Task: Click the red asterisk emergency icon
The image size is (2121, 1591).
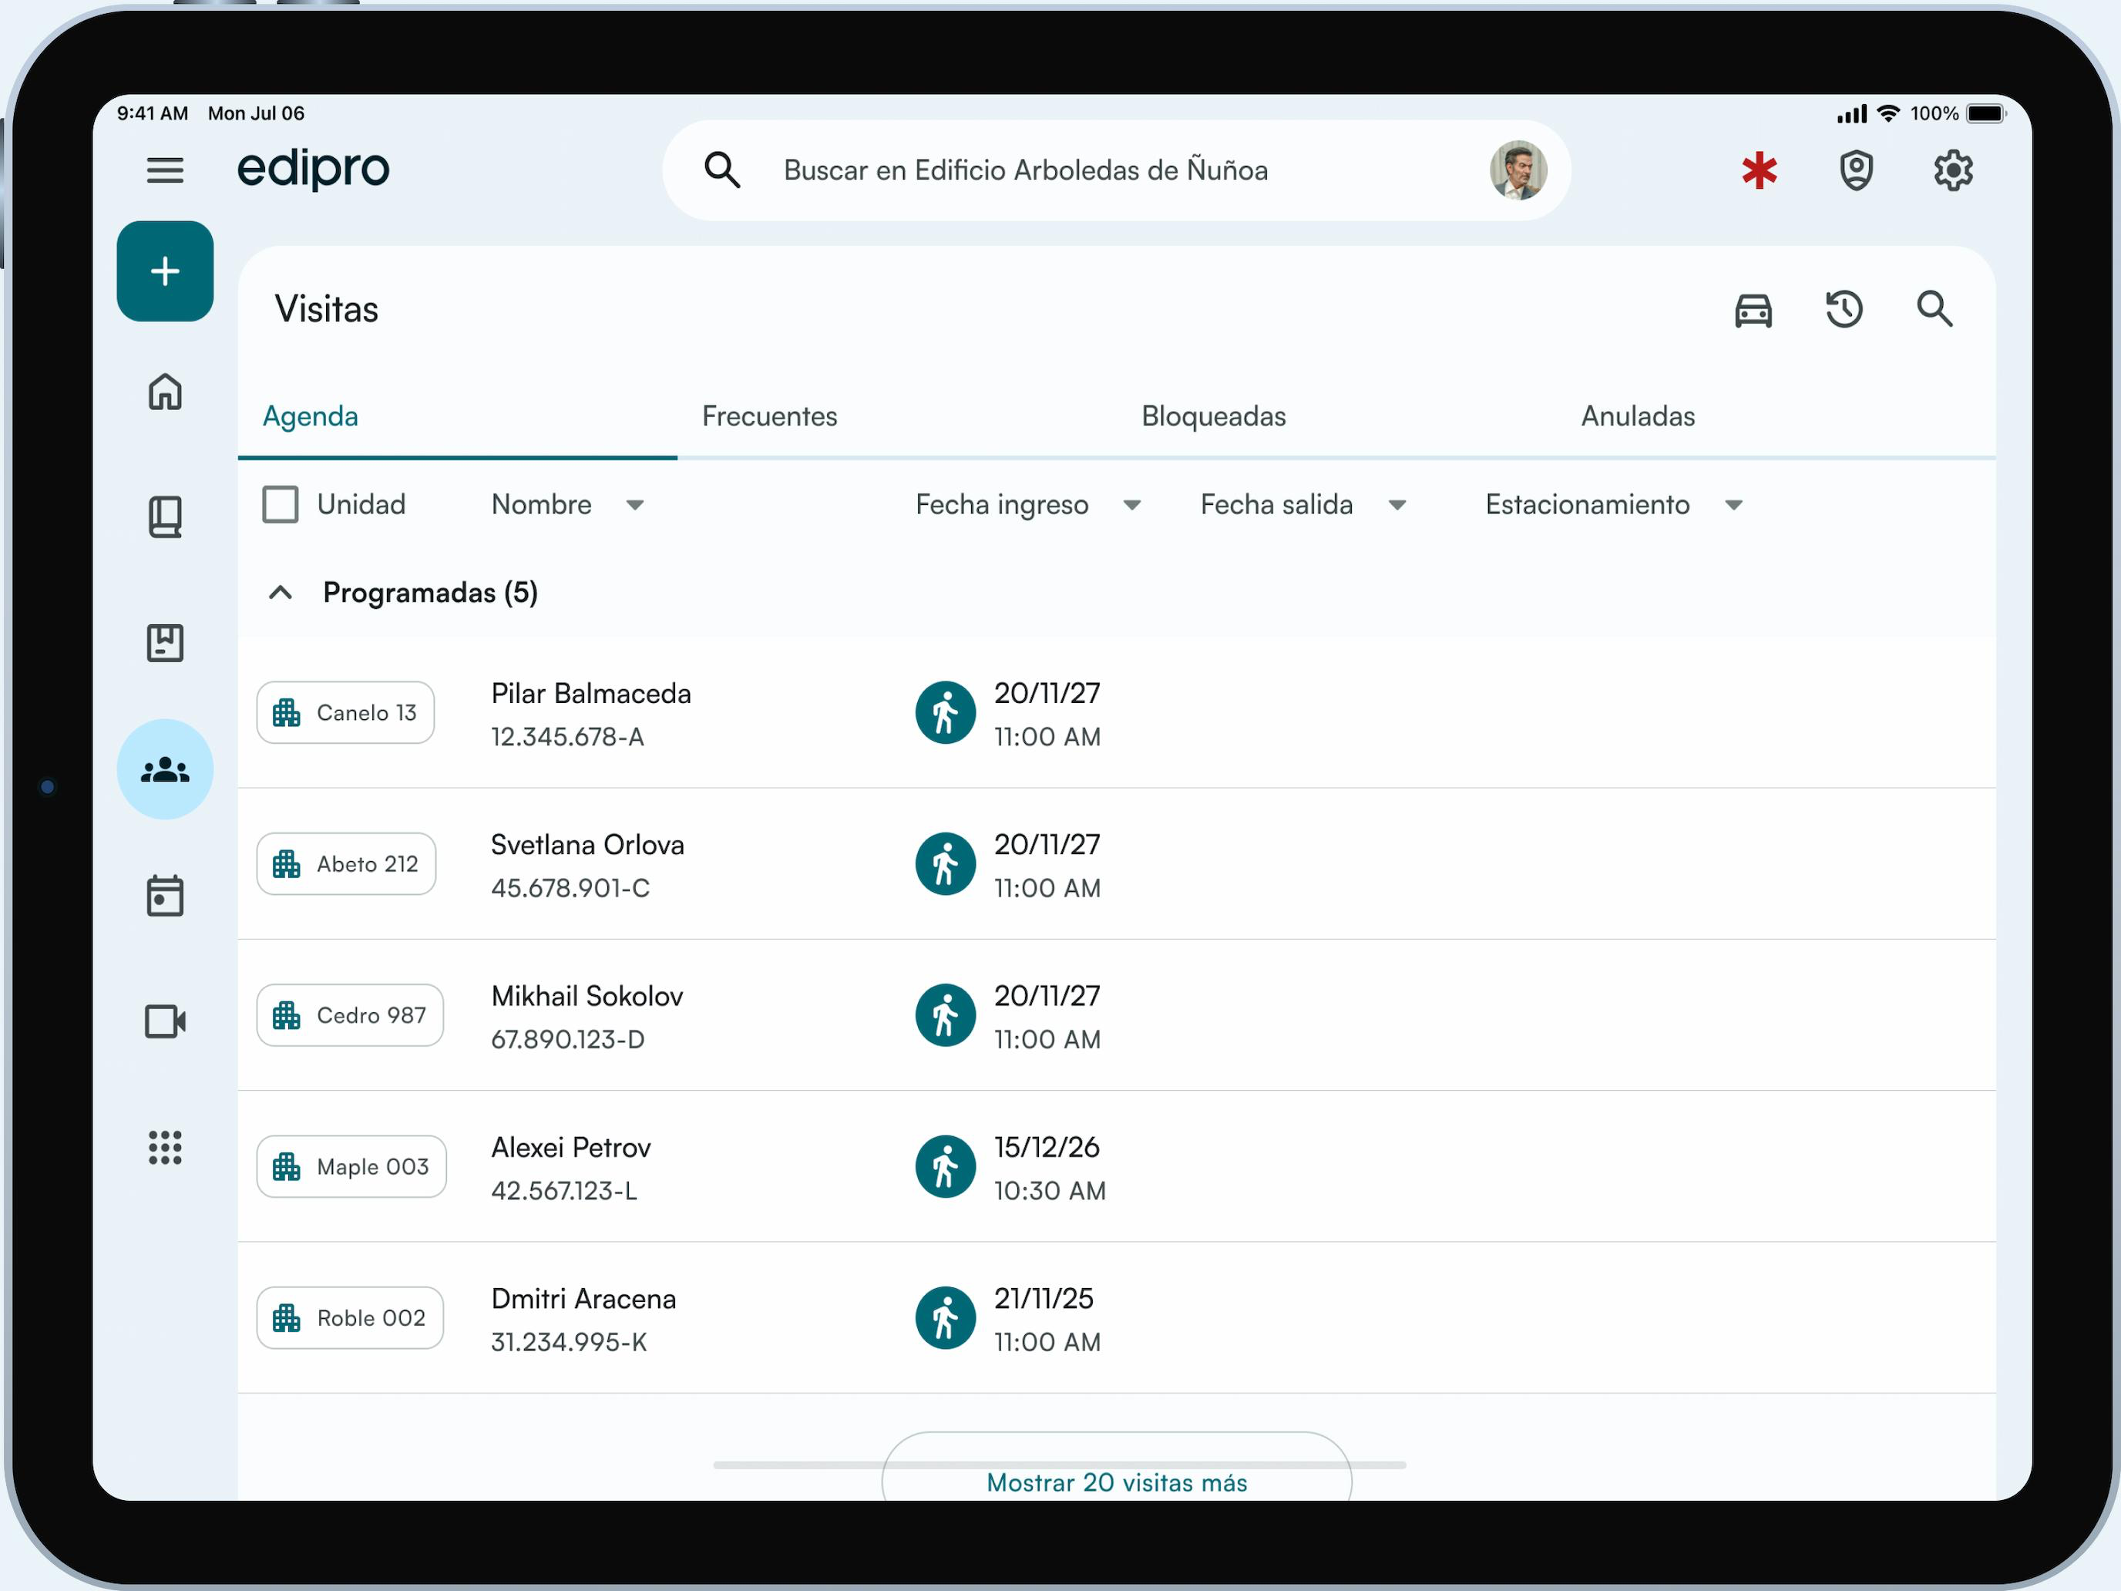Action: pyautogui.click(x=1760, y=170)
